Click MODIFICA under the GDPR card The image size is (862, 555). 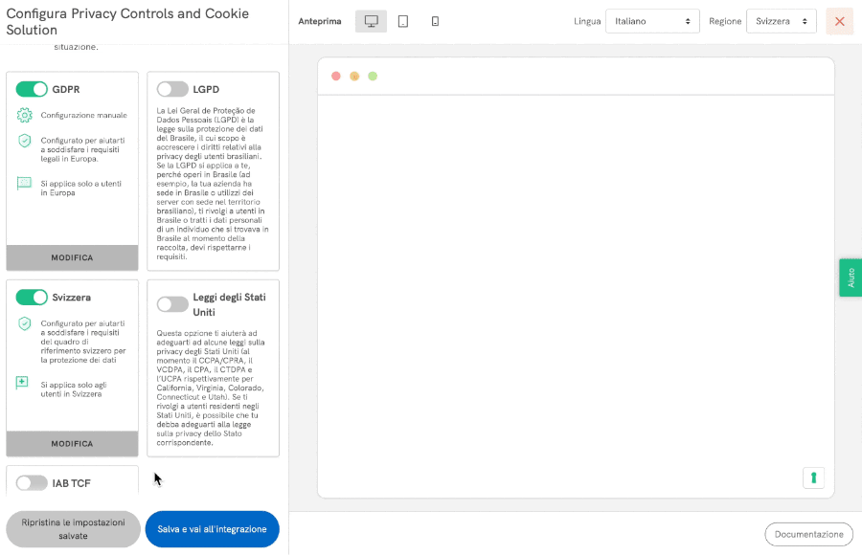point(73,257)
